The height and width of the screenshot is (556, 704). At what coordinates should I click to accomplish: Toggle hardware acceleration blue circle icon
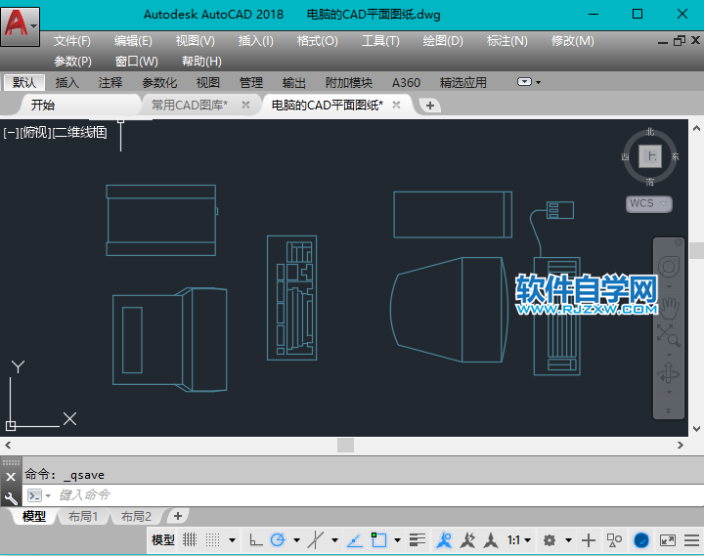[x=641, y=540]
